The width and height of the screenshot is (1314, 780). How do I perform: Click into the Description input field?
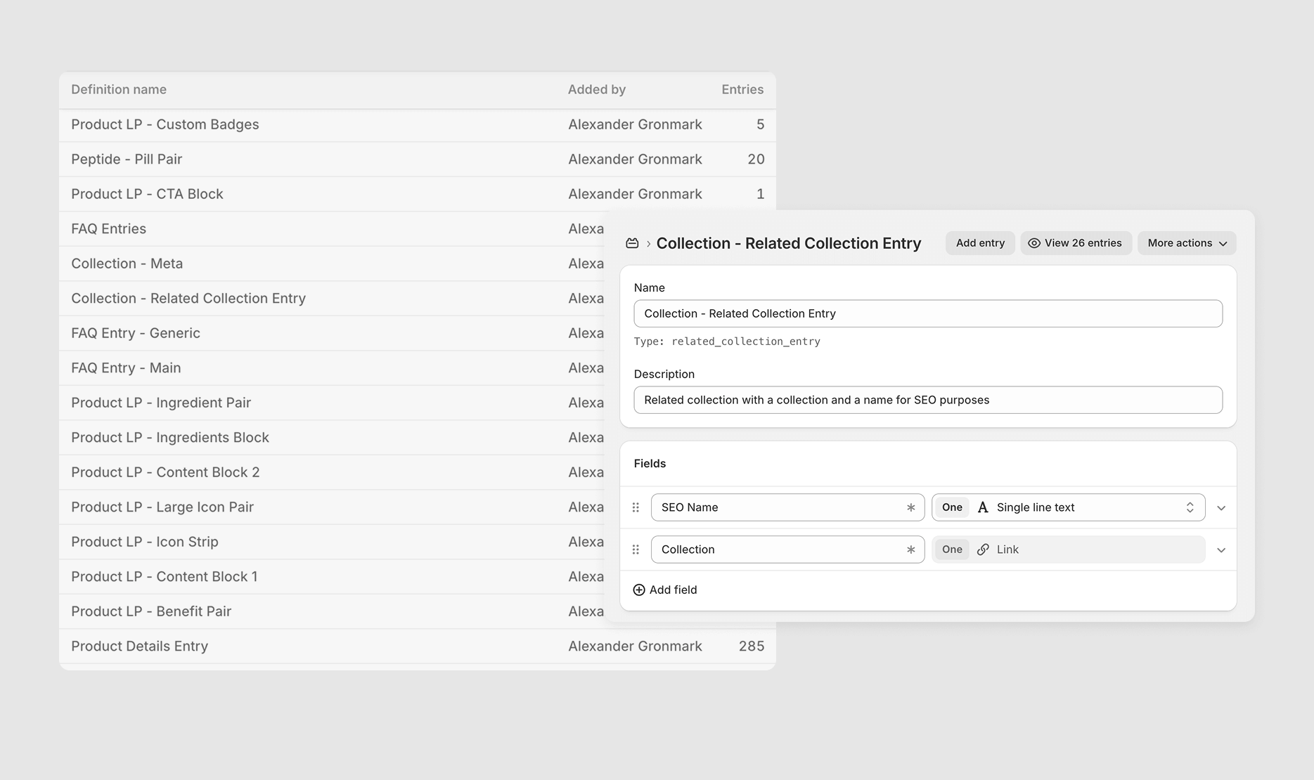coord(927,400)
